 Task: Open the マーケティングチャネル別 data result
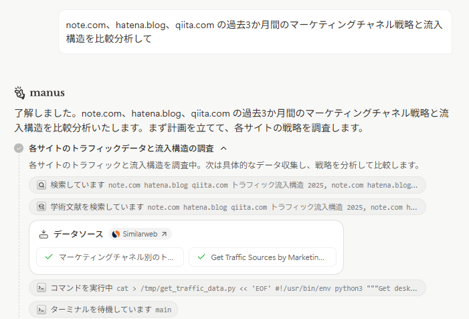point(110,257)
